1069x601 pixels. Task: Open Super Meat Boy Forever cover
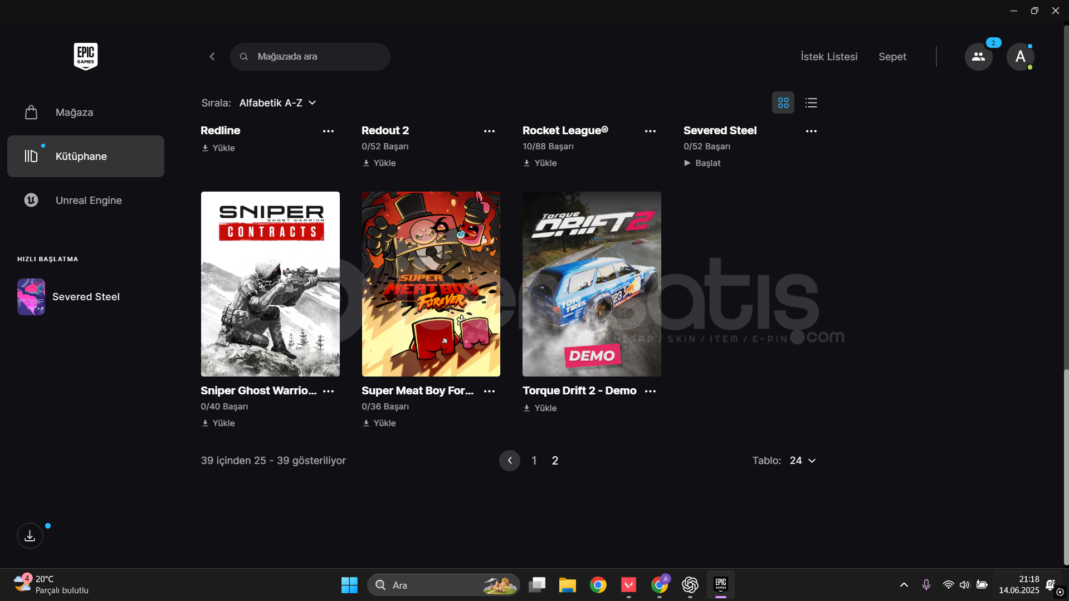point(431,284)
